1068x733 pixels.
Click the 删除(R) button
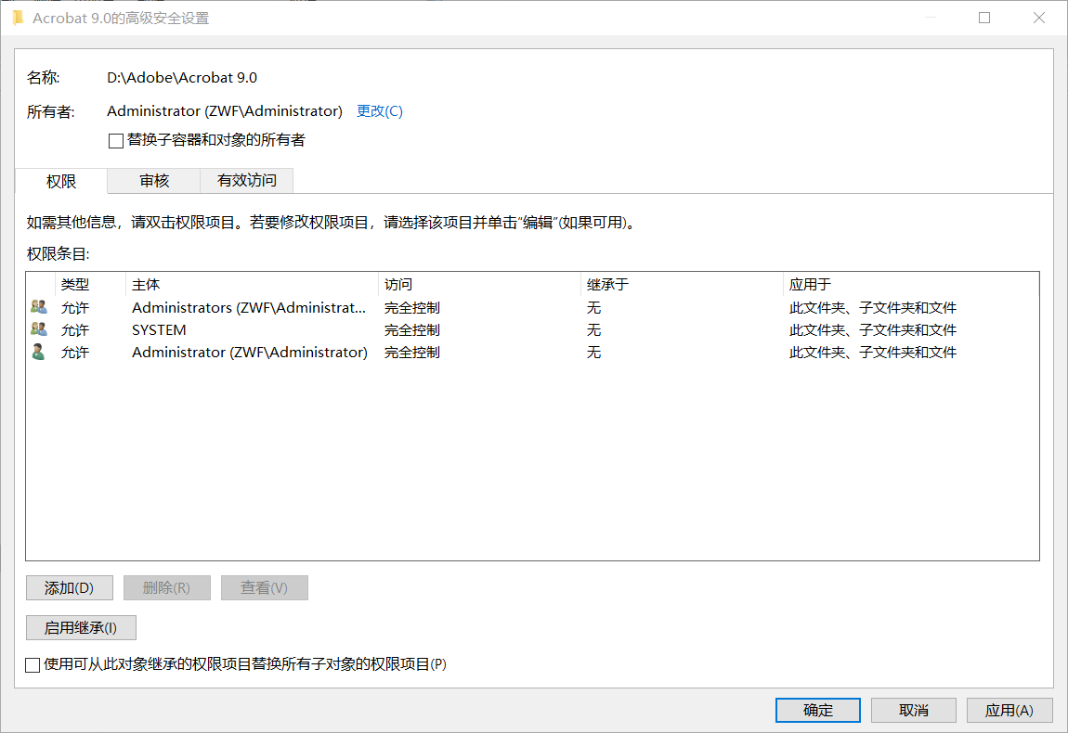pos(167,588)
